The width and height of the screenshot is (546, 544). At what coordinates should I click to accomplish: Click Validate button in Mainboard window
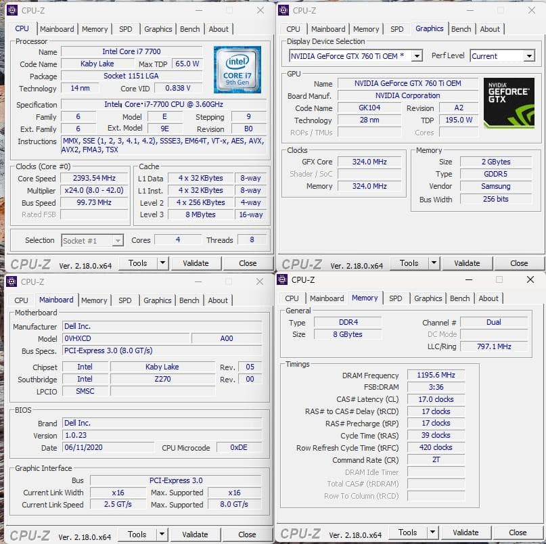click(195, 535)
